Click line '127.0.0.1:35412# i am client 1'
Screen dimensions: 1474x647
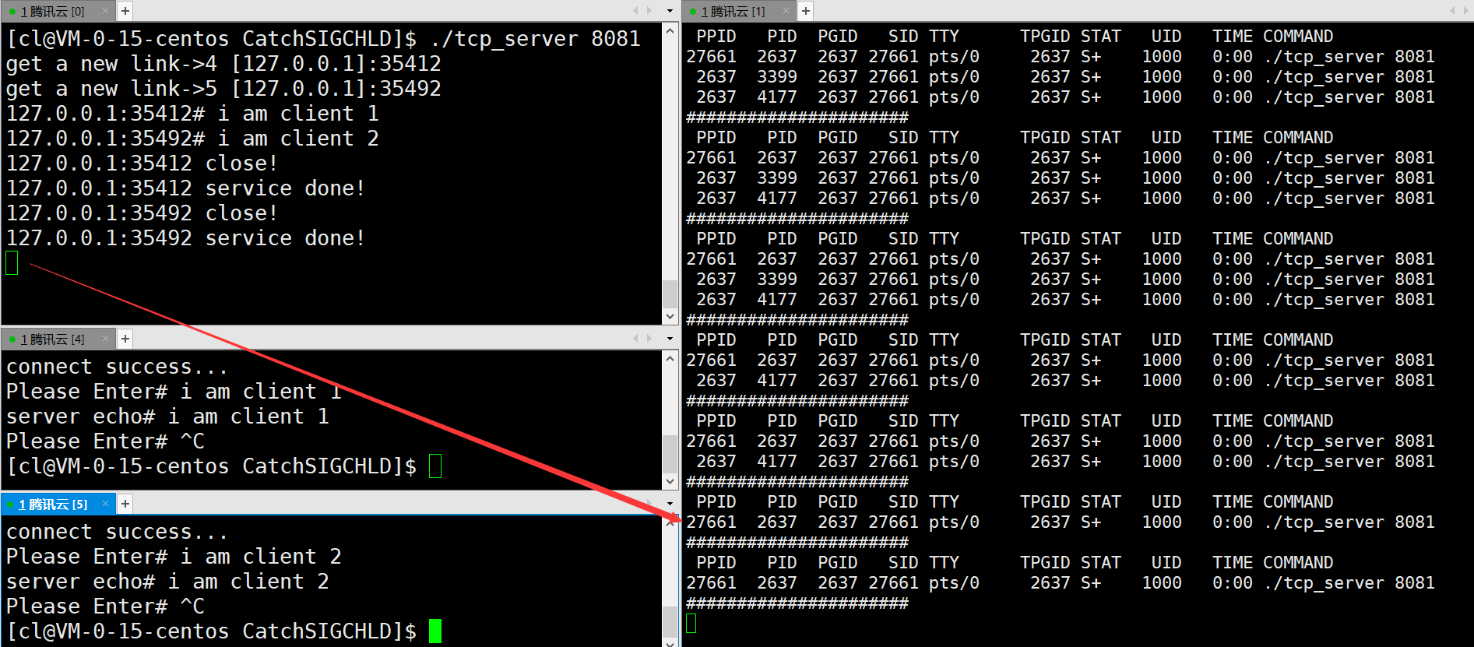[x=192, y=114]
